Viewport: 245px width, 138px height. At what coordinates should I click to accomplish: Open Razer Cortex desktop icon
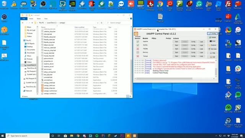point(228,108)
